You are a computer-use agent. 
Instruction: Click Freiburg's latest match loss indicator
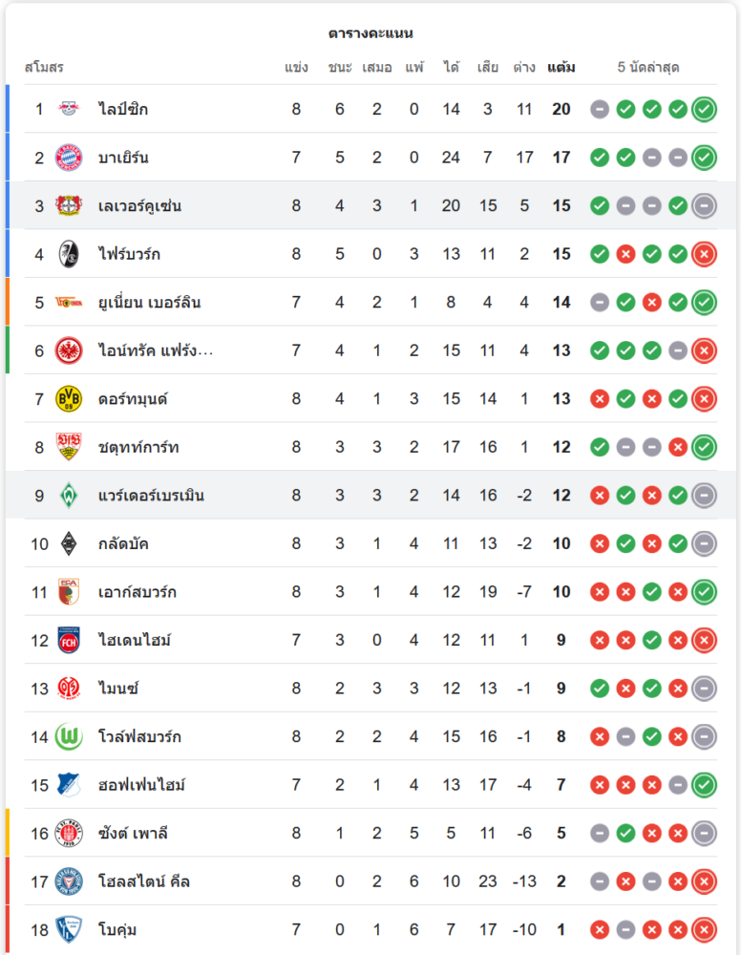click(704, 254)
